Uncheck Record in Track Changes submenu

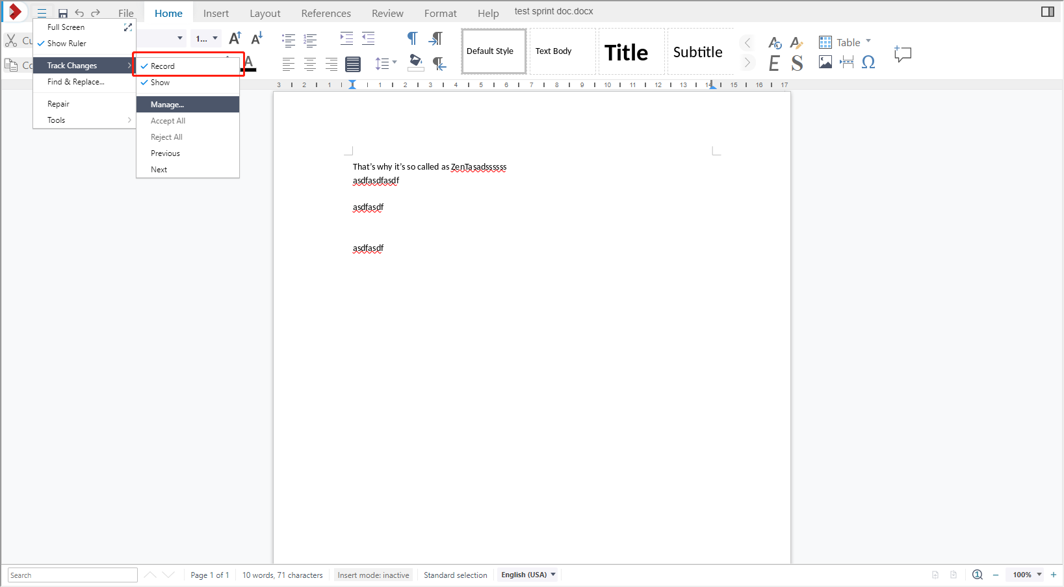tap(162, 66)
